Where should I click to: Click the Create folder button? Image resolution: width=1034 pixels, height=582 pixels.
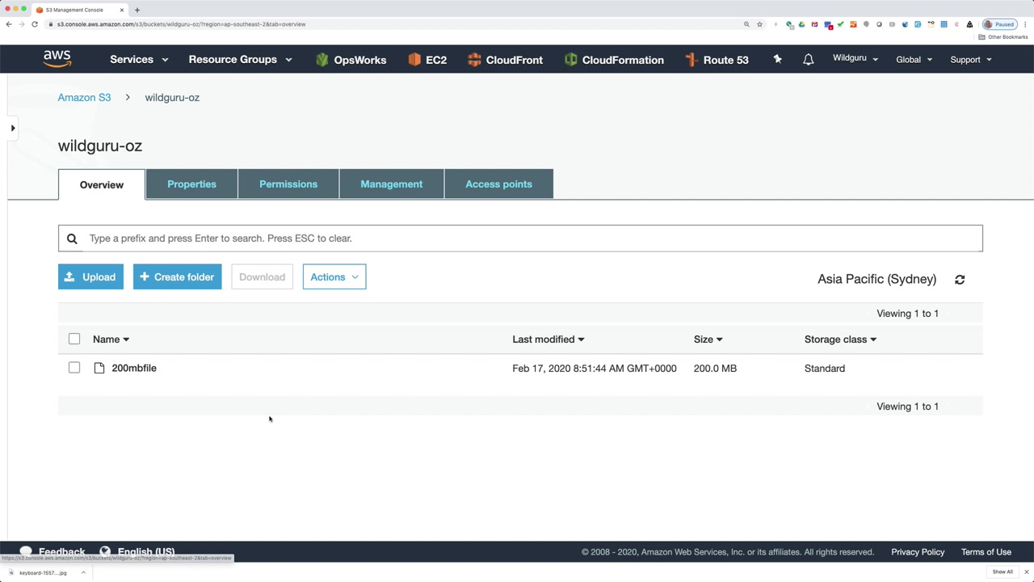(177, 277)
